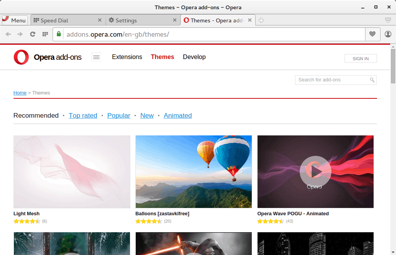Viewport: 396px width, 255px height.
Task: Open the user account profile icon
Action: pos(388,34)
